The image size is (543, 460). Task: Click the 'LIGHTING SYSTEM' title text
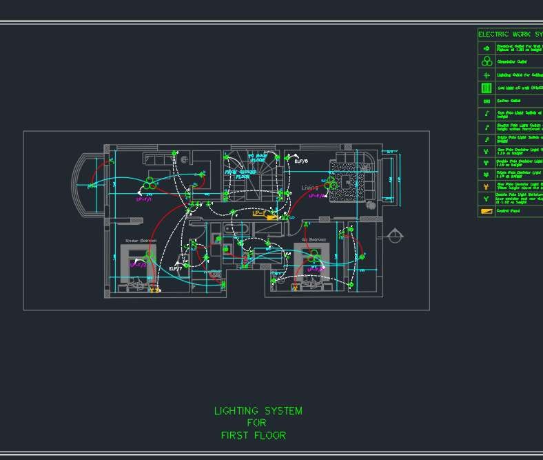tap(258, 411)
